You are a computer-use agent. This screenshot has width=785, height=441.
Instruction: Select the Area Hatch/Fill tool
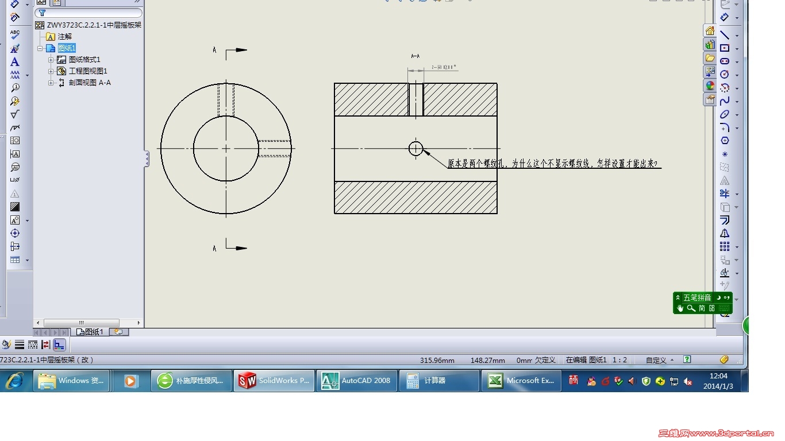[15, 207]
